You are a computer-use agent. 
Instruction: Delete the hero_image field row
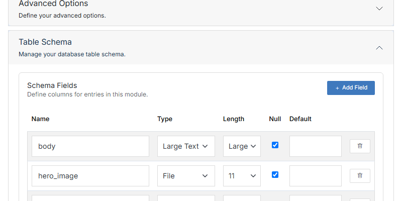click(x=360, y=175)
